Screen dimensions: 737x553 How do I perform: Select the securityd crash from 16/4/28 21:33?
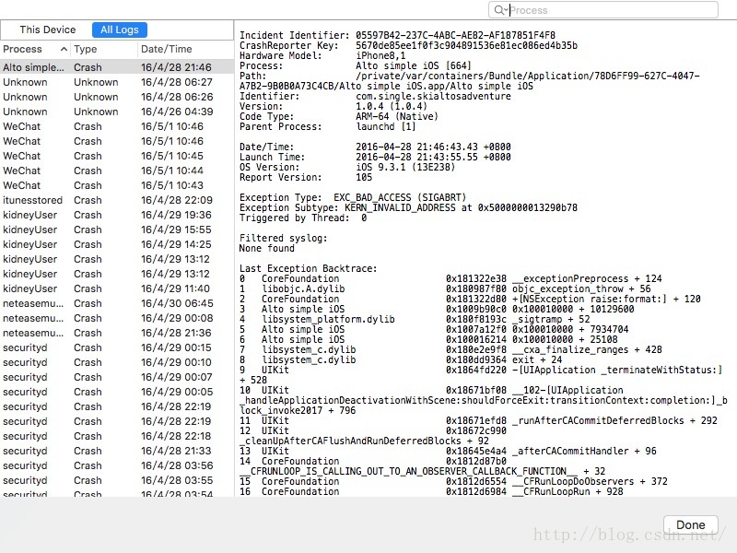pyautogui.click(x=117, y=451)
